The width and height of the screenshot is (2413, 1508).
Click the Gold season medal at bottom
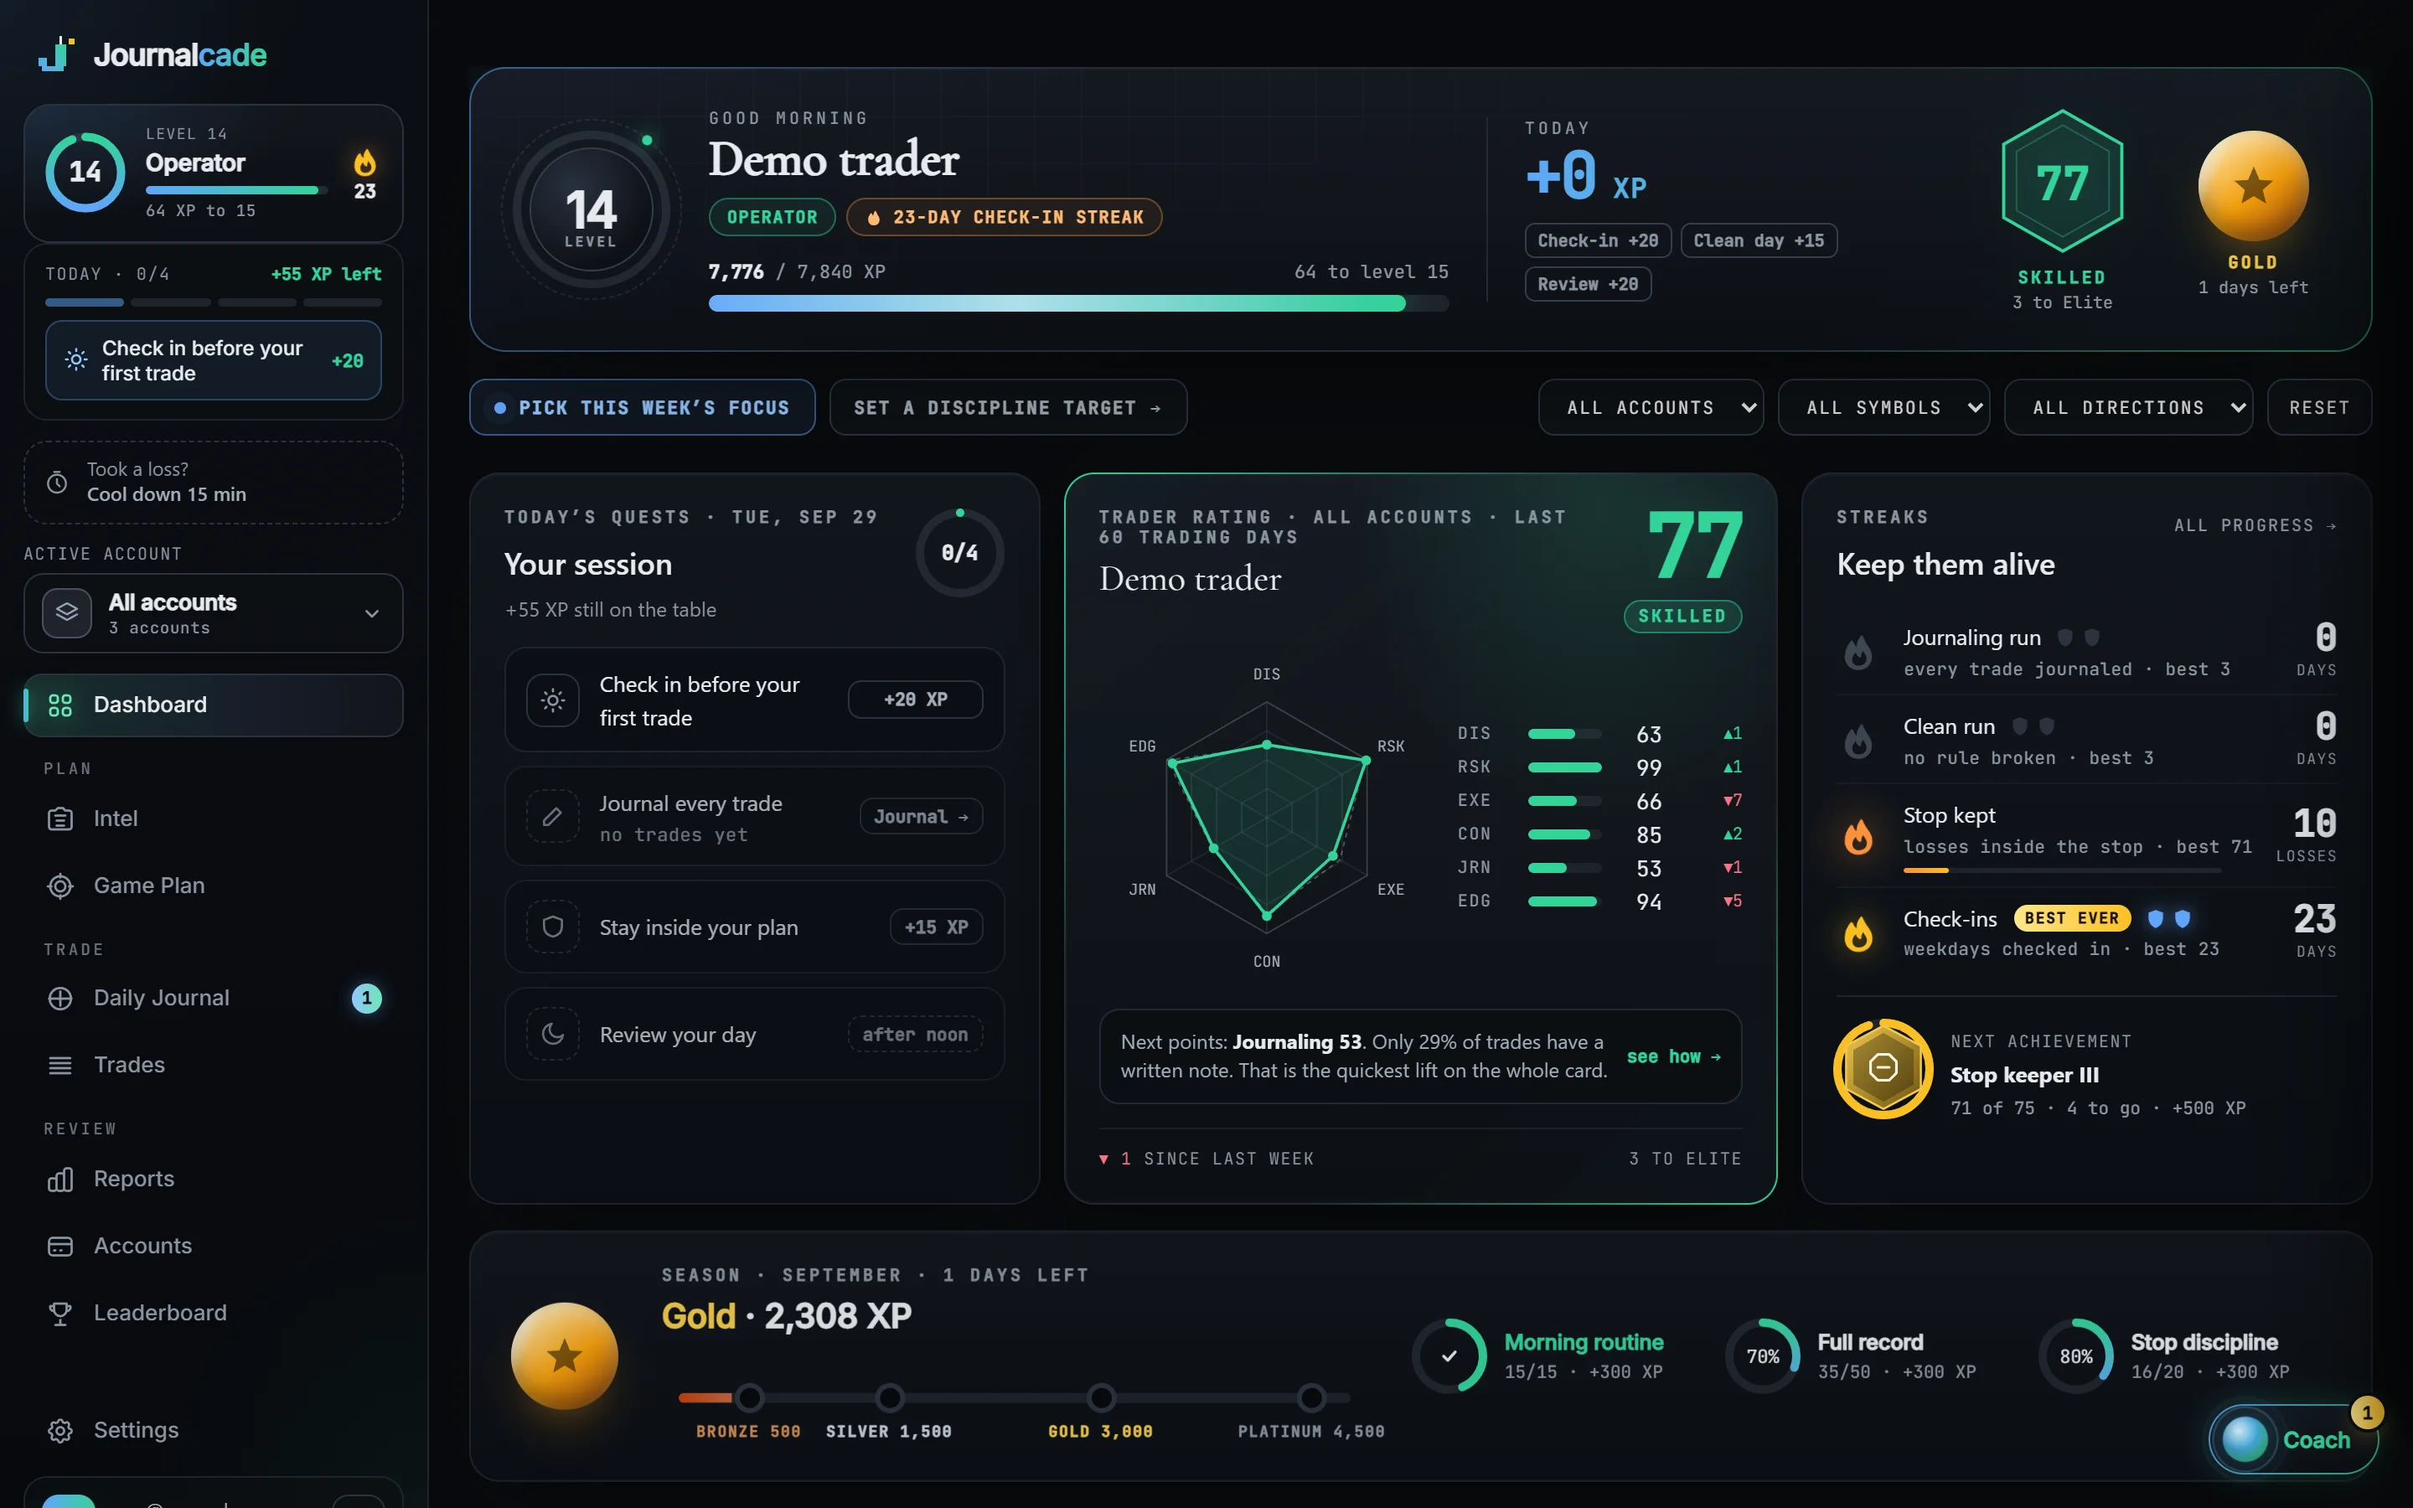pyautogui.click(x=565, y=1356)
